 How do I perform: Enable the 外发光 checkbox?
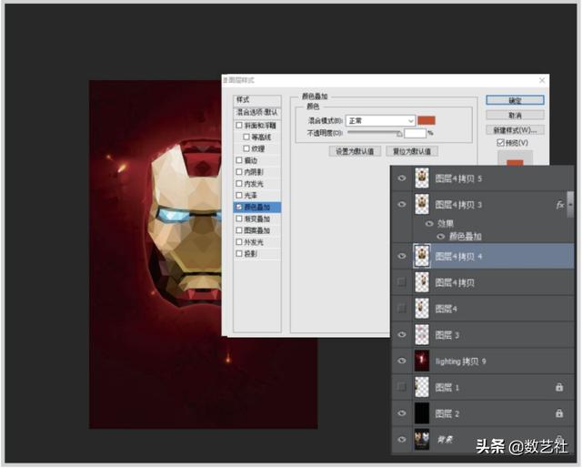click(x=239, y=242)
